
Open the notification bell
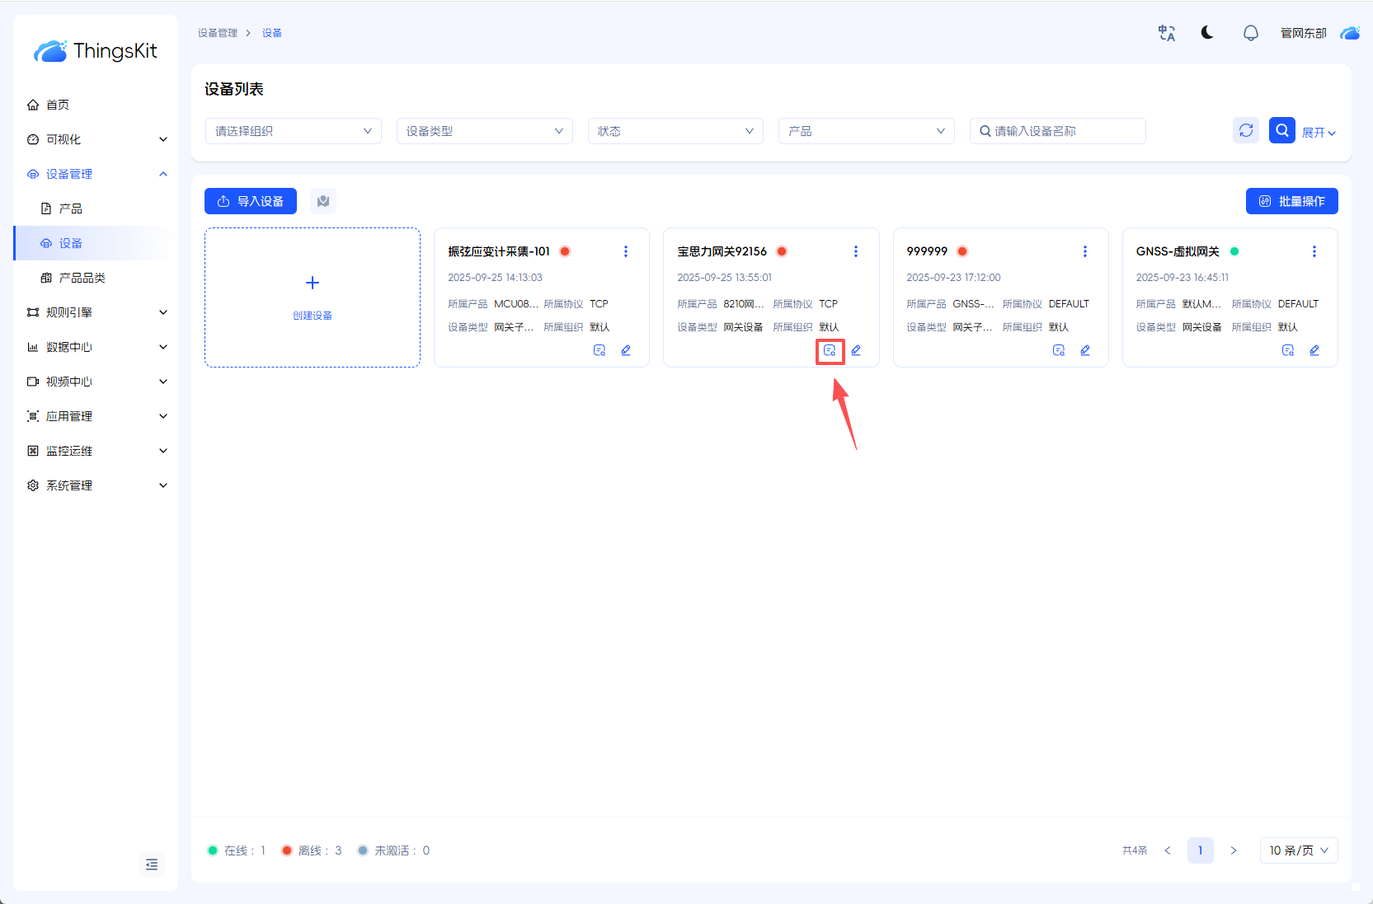coord(1250,33)
